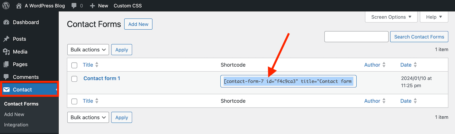
Task: Click the search contact forms text field
Action: coord(356,37)
